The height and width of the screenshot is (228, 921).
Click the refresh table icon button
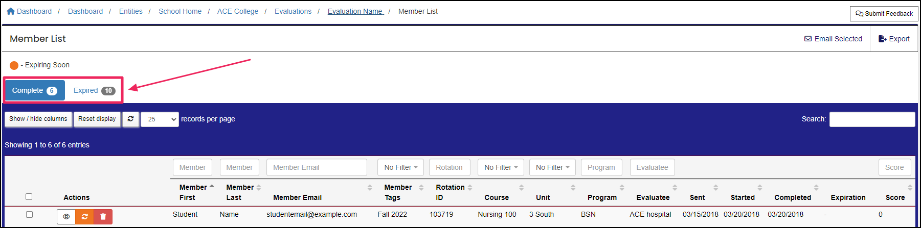pos(130,119)
